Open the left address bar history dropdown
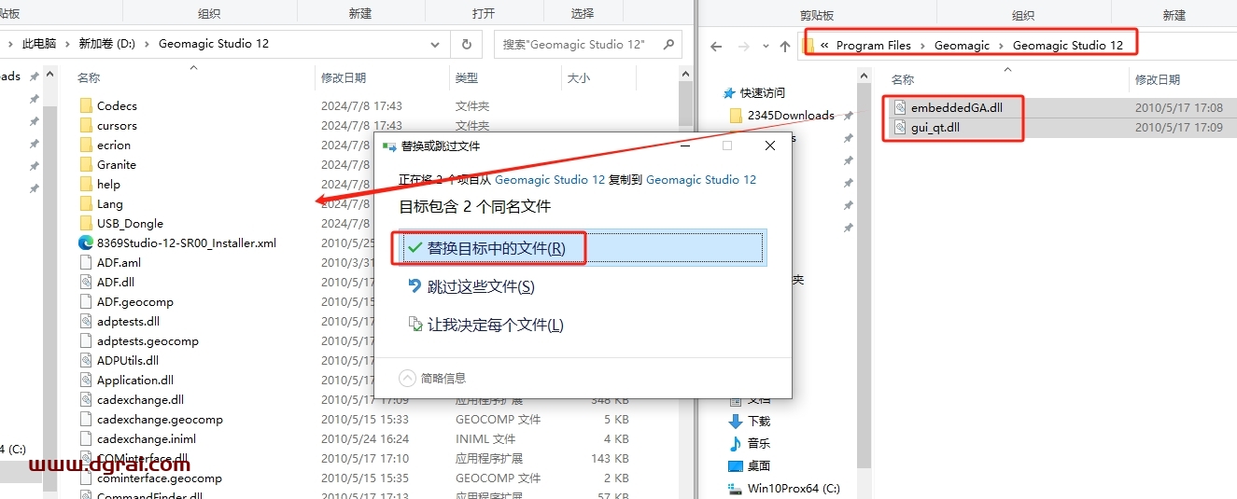This screenshot has width=1237, height=499. click(x=436, y=44)
